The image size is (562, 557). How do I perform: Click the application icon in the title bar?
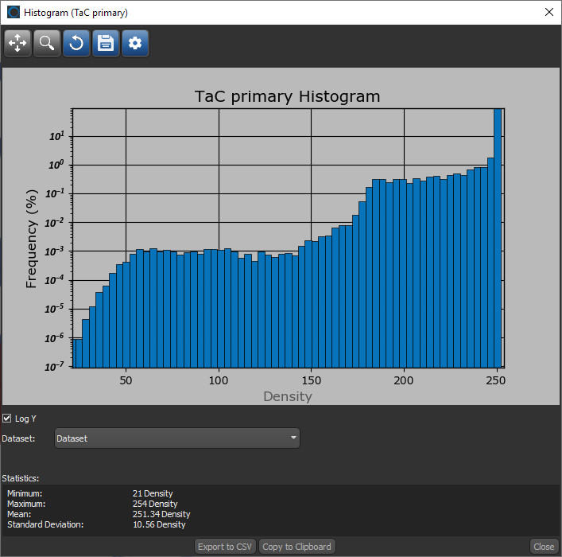click(x=14, y=13)
